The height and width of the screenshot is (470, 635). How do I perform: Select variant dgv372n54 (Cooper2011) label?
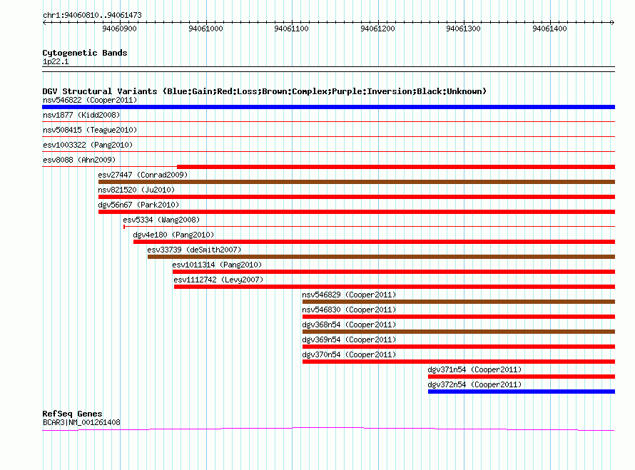pos(474,384)
